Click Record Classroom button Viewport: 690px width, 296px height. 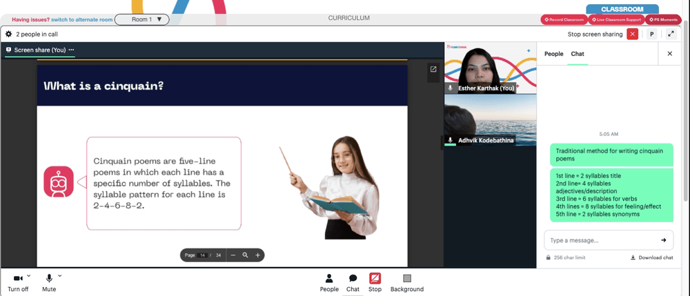[x=564, y=20]
